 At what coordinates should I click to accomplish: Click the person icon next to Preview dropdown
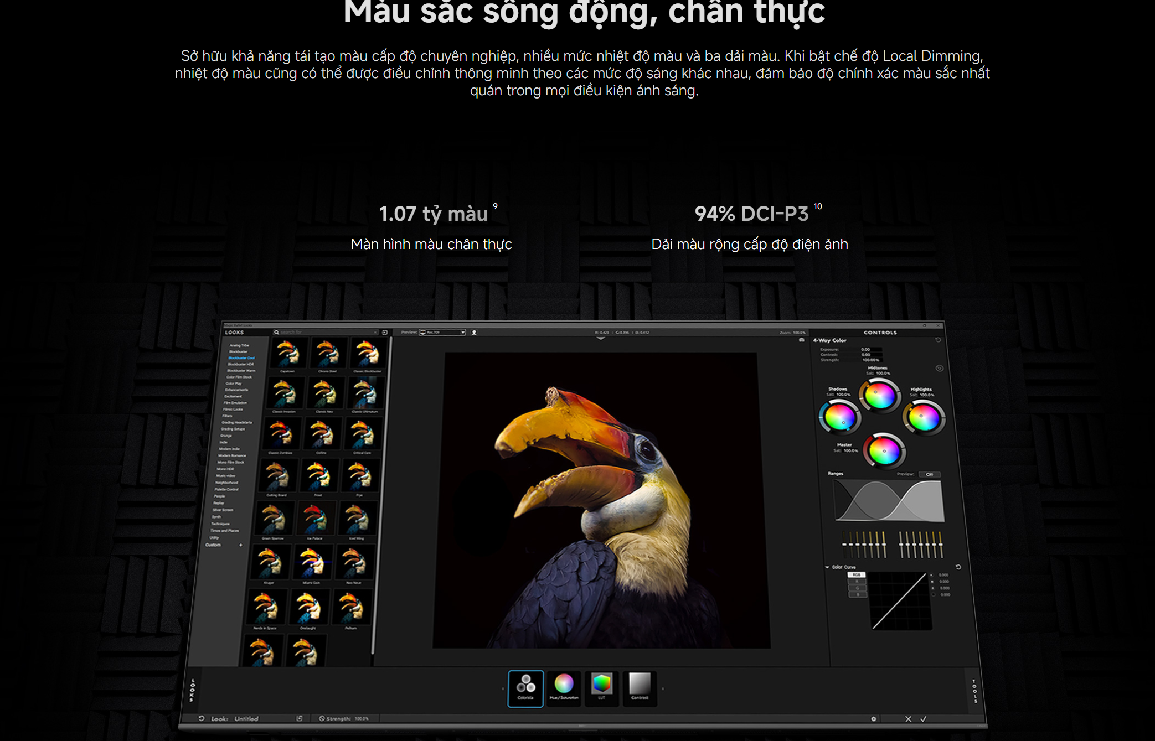click(x=474, y=333)
